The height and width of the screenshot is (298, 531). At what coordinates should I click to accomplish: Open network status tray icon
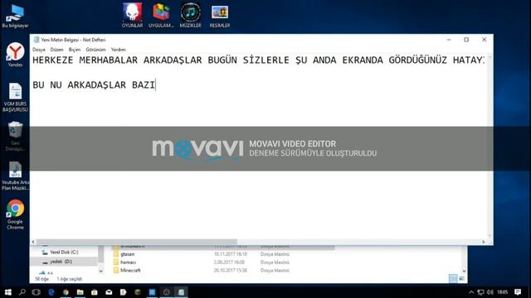pos(480,292)
